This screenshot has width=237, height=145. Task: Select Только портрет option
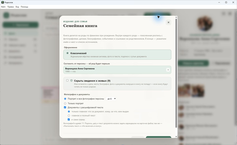click(65, 103)
